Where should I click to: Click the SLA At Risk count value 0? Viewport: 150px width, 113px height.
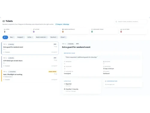pyautogui.click(x=121, y=32)
